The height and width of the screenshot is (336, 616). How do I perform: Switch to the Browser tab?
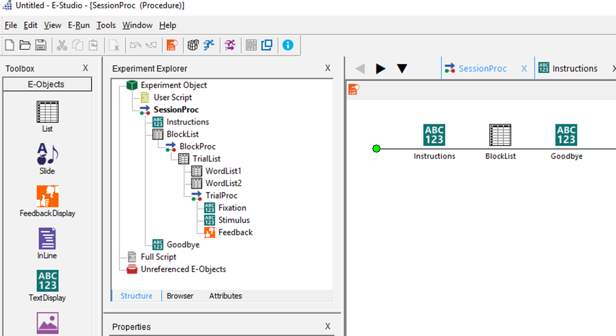point(180,296)
